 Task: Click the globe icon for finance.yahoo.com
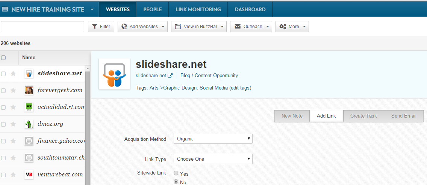[29, 141]
